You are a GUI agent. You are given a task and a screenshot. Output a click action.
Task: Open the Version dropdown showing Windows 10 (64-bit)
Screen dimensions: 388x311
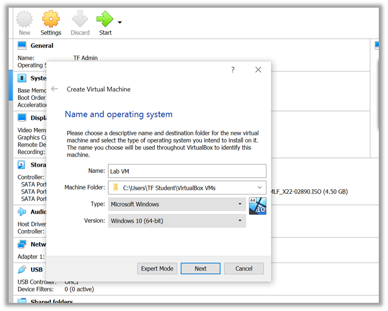177,221
